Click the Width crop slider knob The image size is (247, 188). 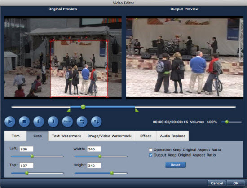(100, 157)
